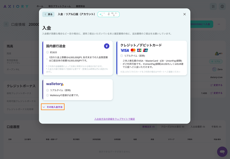Expand その他入金方法 section
This screenshot has width=230, height=159.
(x=53, y=107)
